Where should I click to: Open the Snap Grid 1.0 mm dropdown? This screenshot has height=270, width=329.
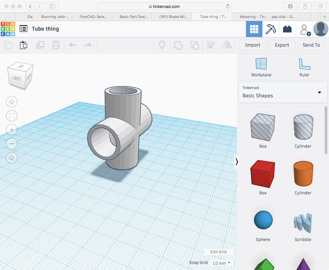point(221,263)
